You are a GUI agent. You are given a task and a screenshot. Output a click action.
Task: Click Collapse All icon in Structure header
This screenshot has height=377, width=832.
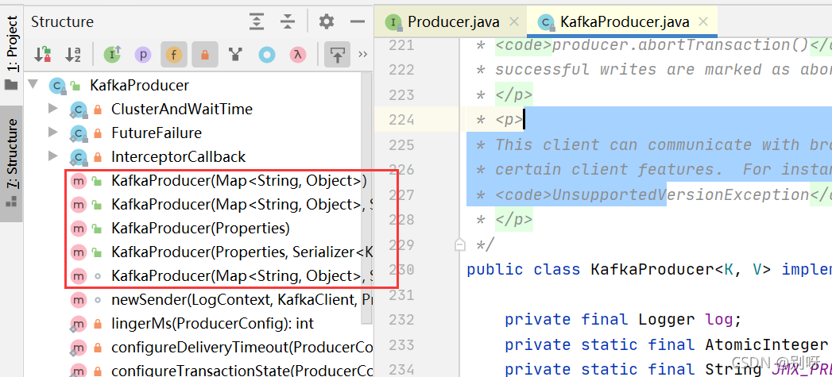[288, 21]
